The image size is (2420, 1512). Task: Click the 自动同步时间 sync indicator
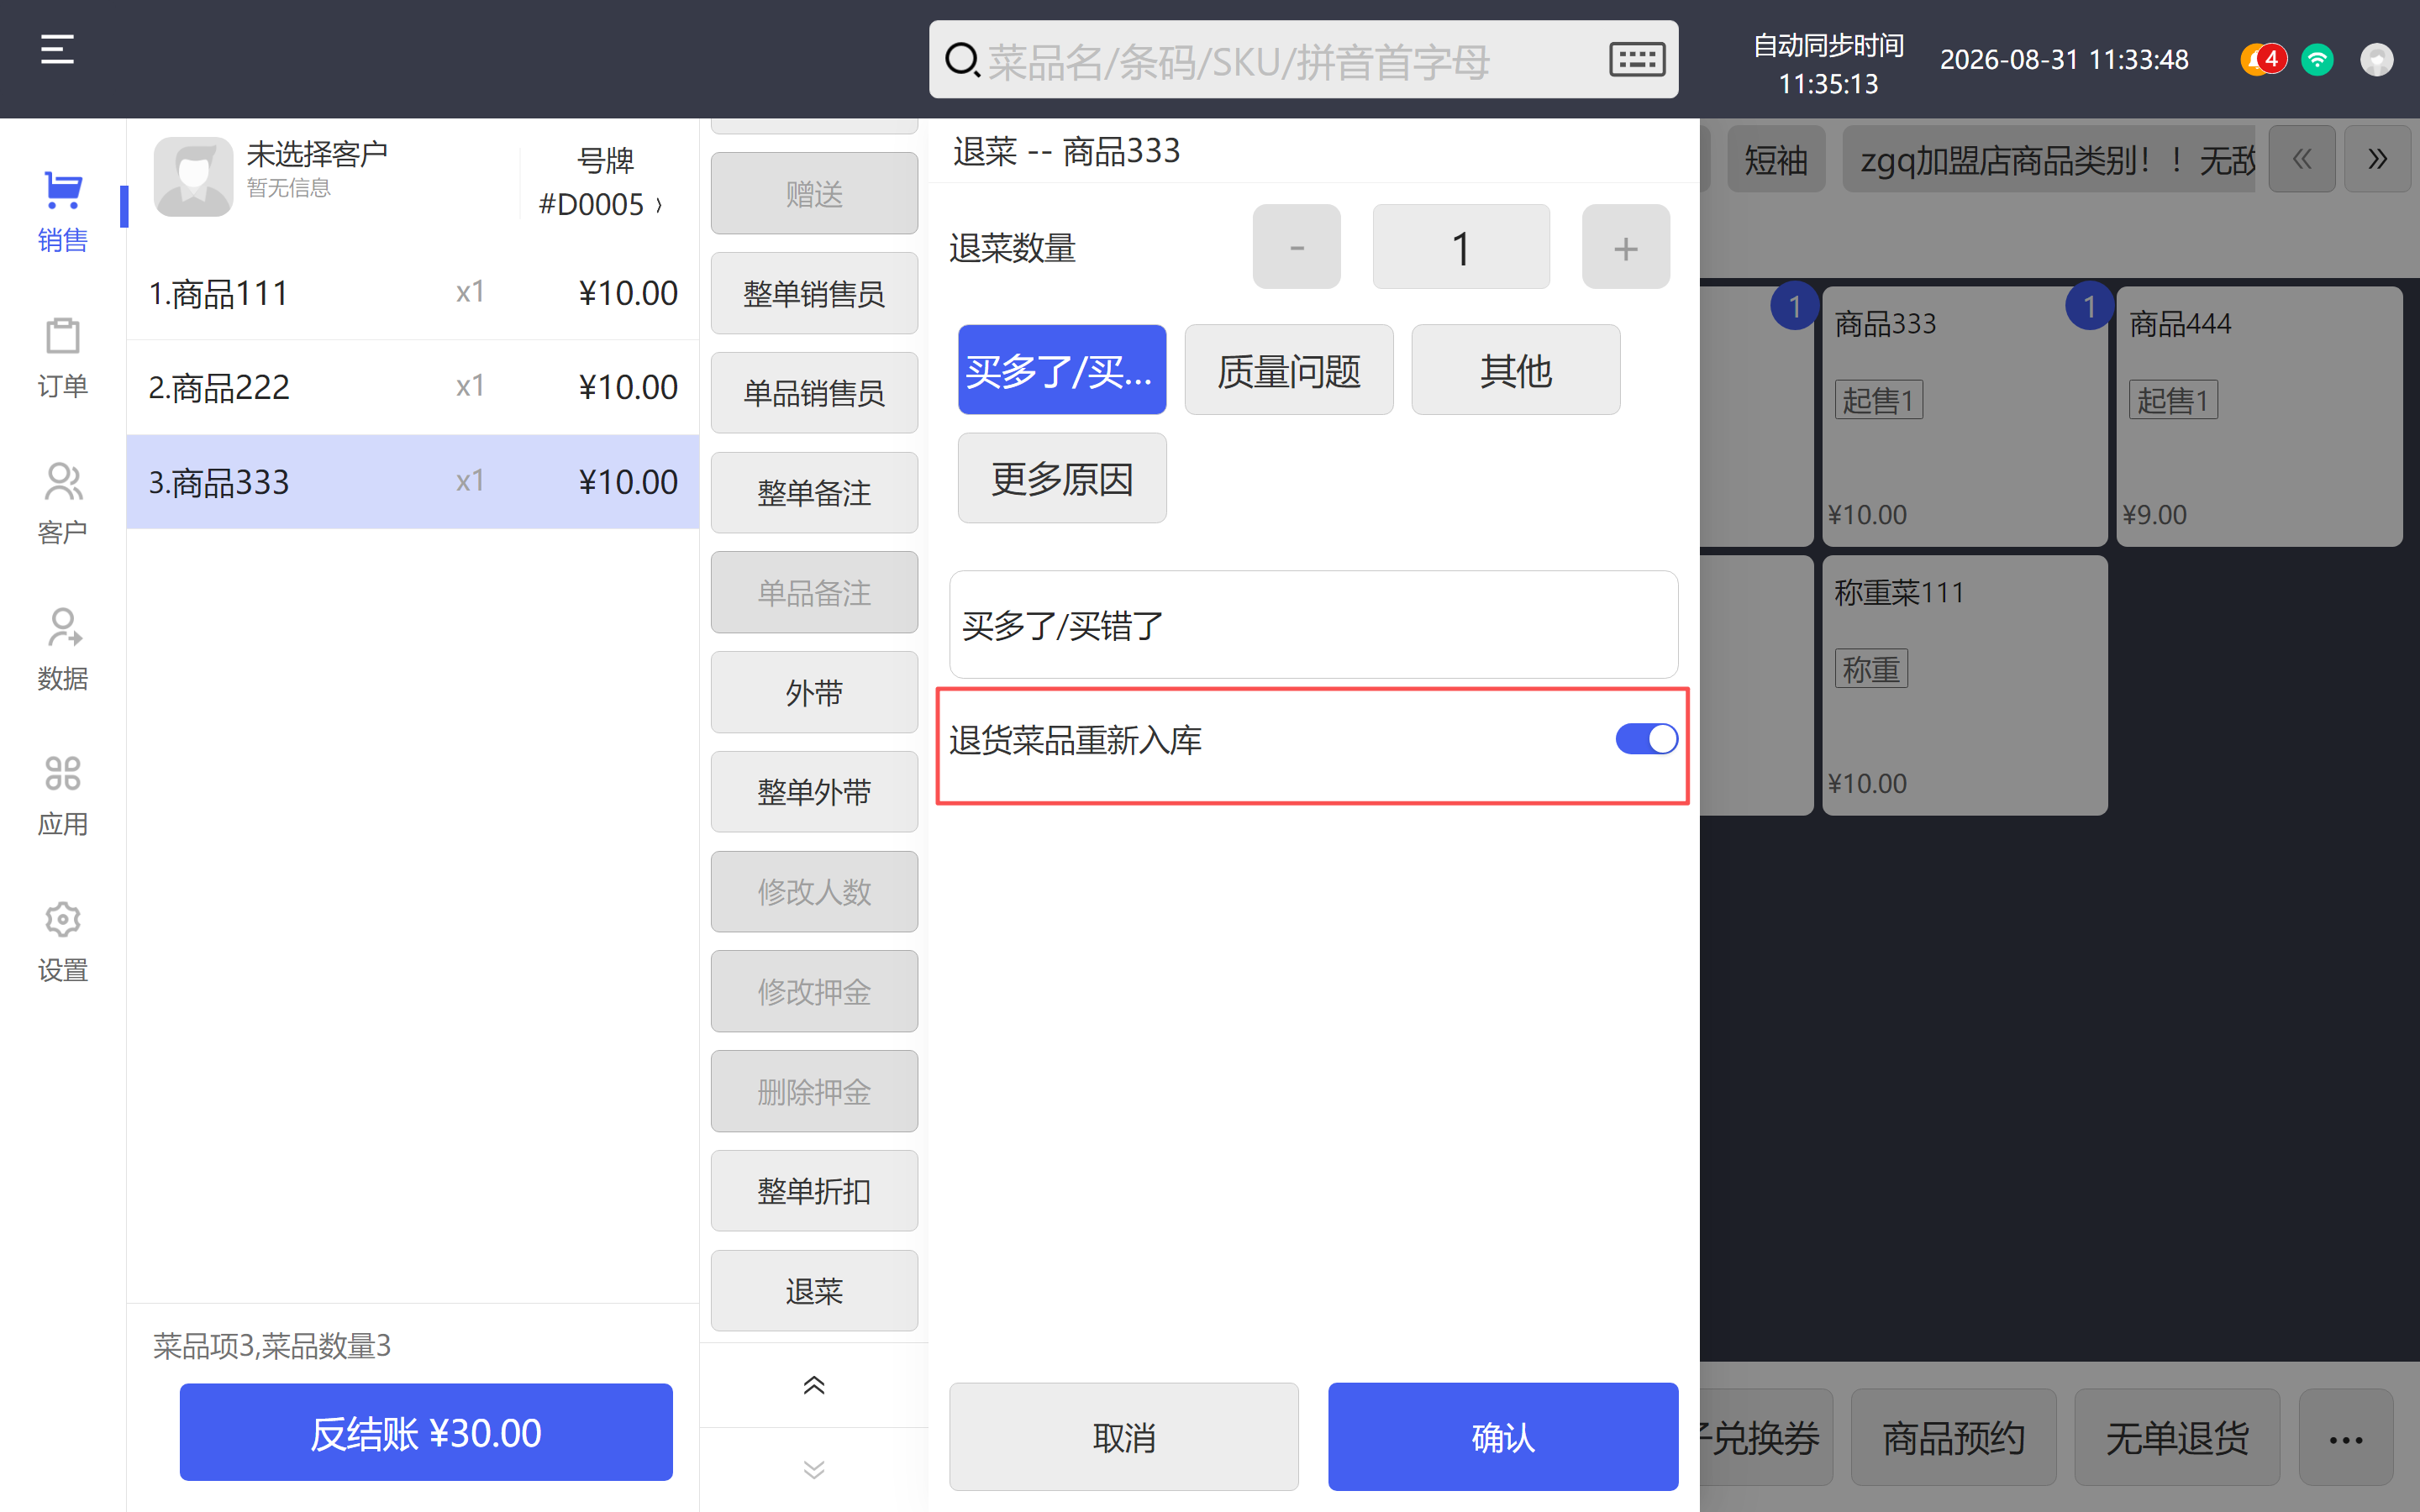pyautogui.click(x=1828, y=64)
